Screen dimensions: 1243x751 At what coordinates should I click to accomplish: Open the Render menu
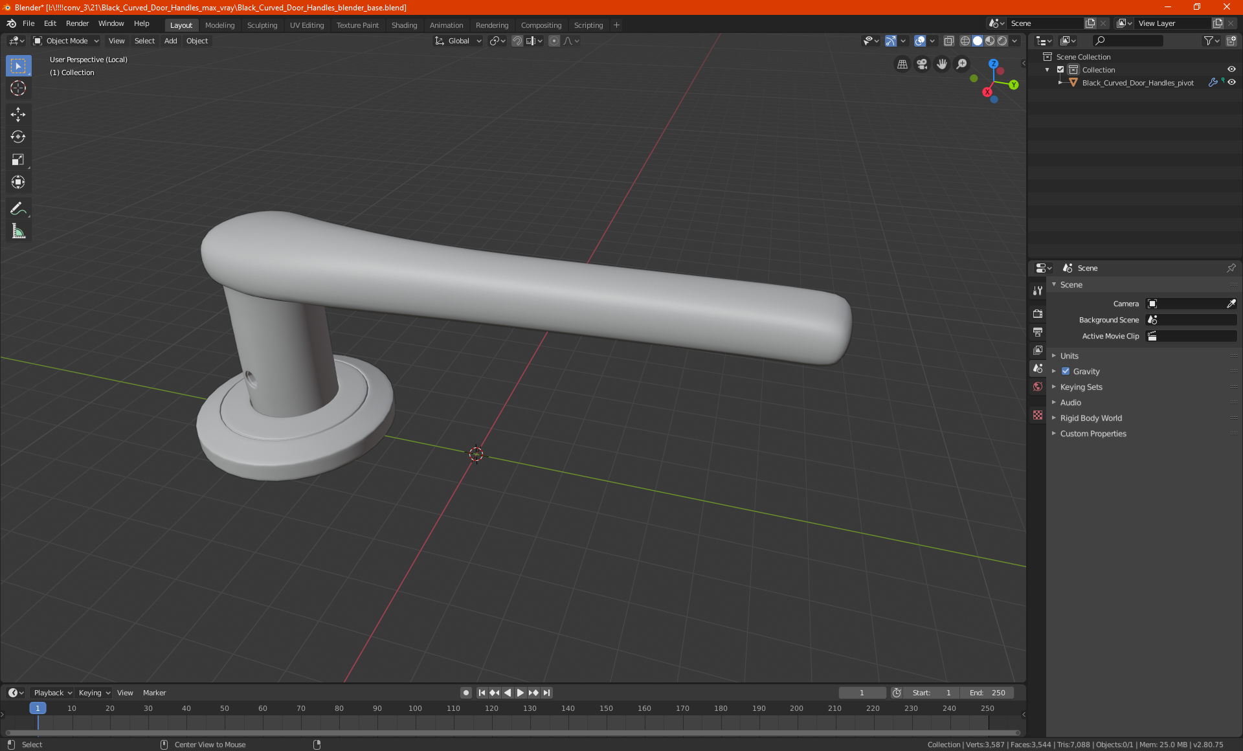[77, 23]
